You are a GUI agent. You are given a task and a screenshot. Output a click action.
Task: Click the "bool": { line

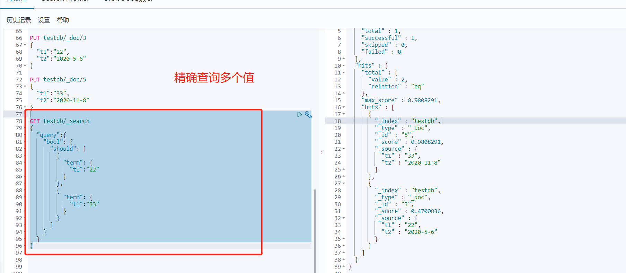(x=58, y=142)
